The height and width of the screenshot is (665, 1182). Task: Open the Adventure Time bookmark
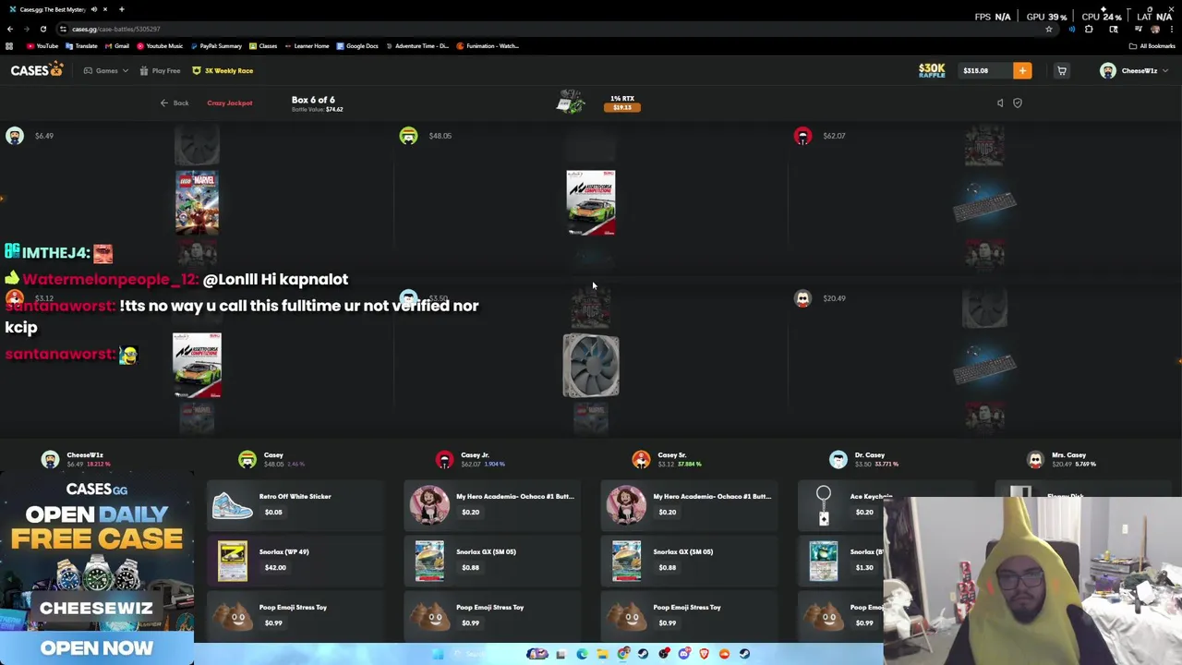tap(417, 45)
